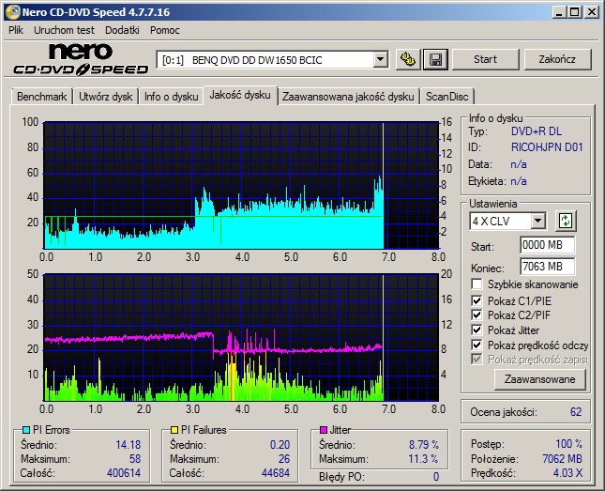
Task: Click Jitter average 8.79 %
Action: coord(424,445)
